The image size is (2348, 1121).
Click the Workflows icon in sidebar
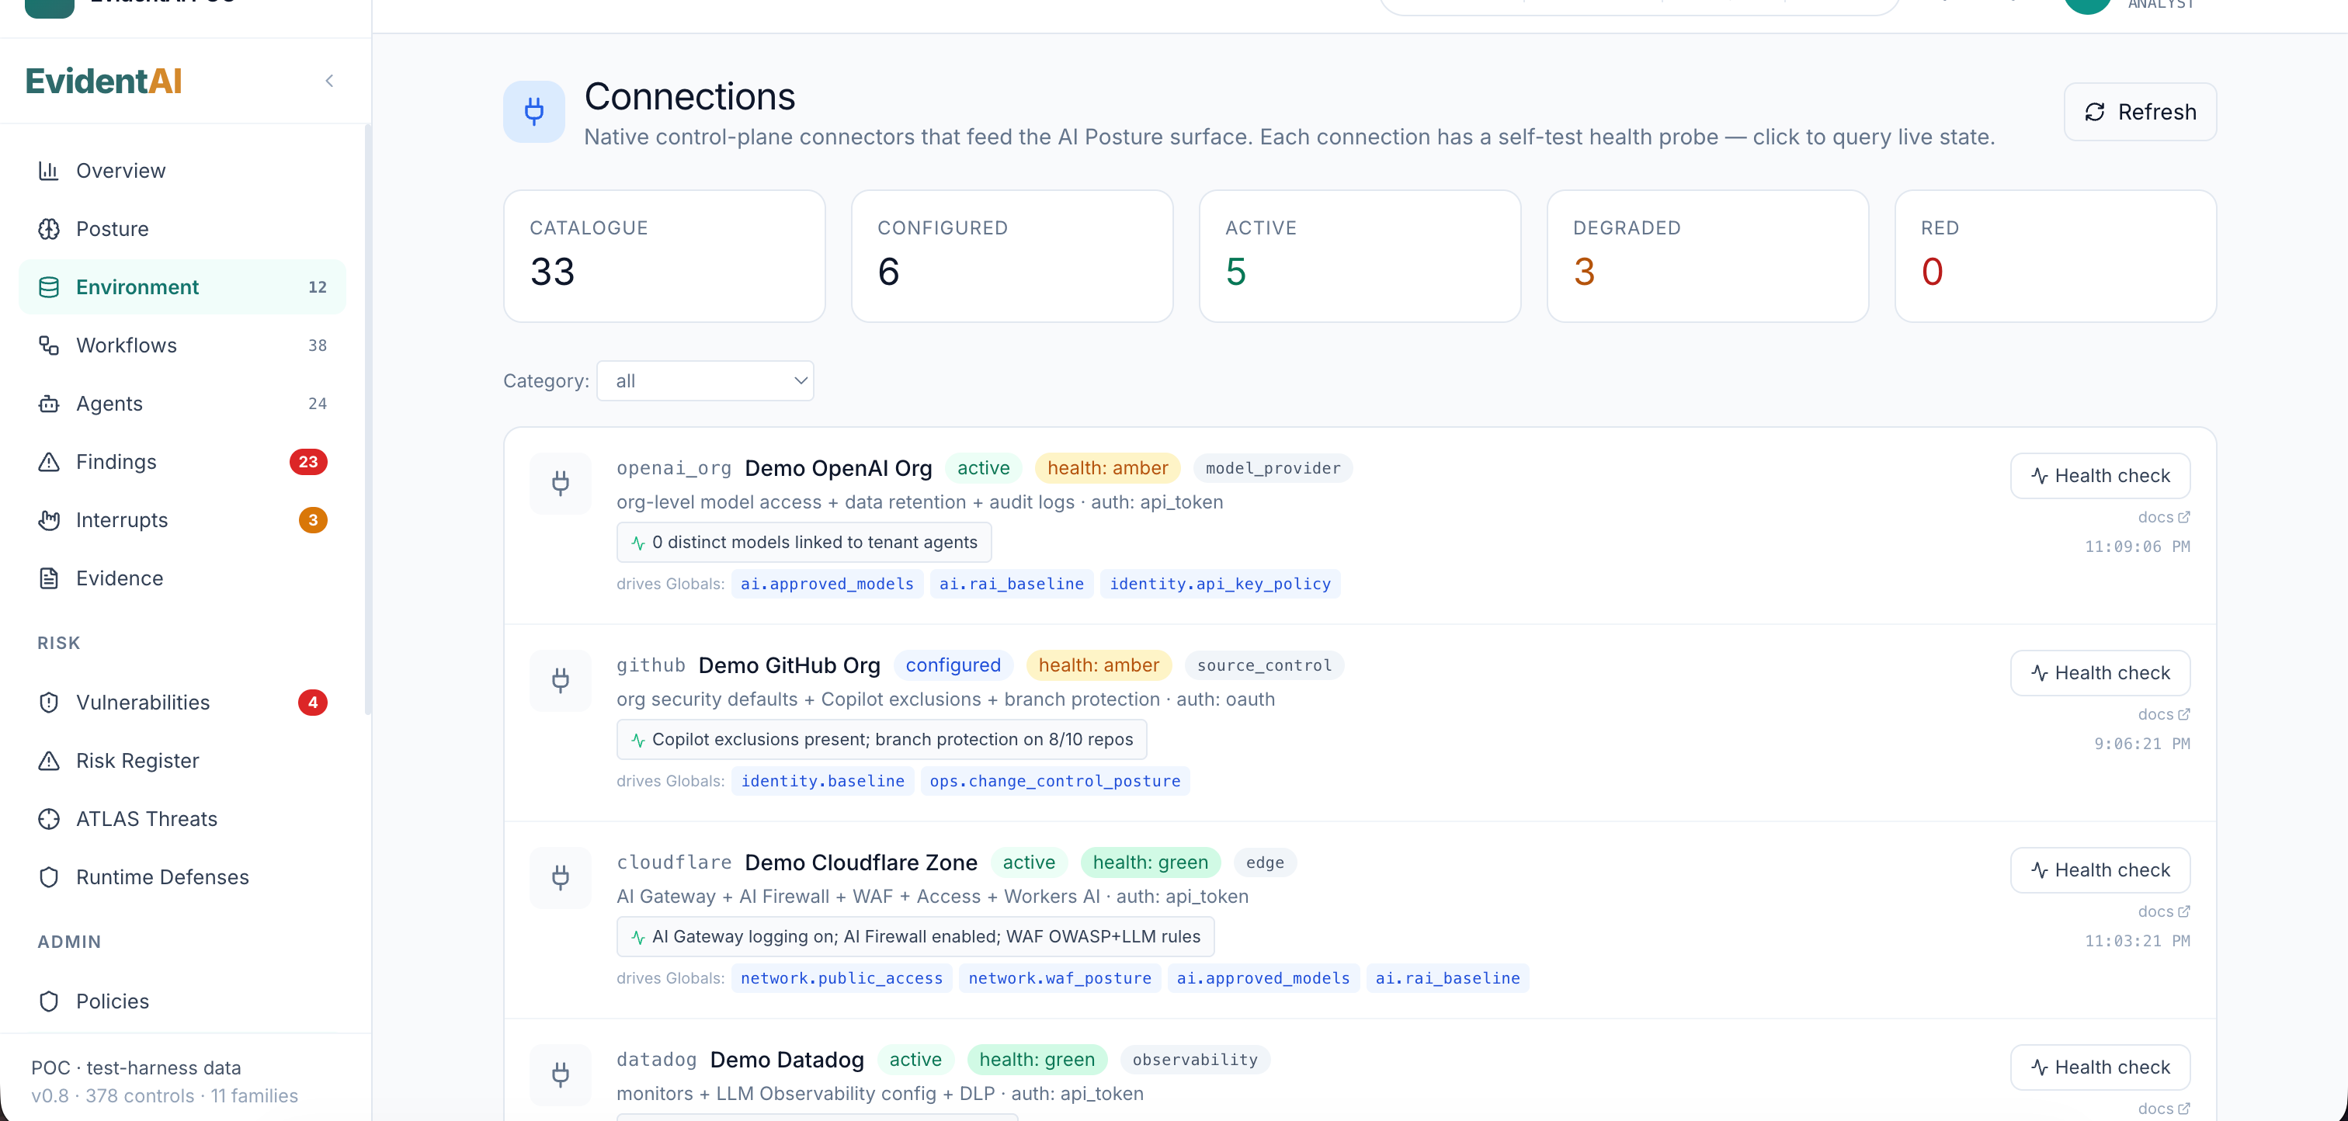(x=48, y=345)
